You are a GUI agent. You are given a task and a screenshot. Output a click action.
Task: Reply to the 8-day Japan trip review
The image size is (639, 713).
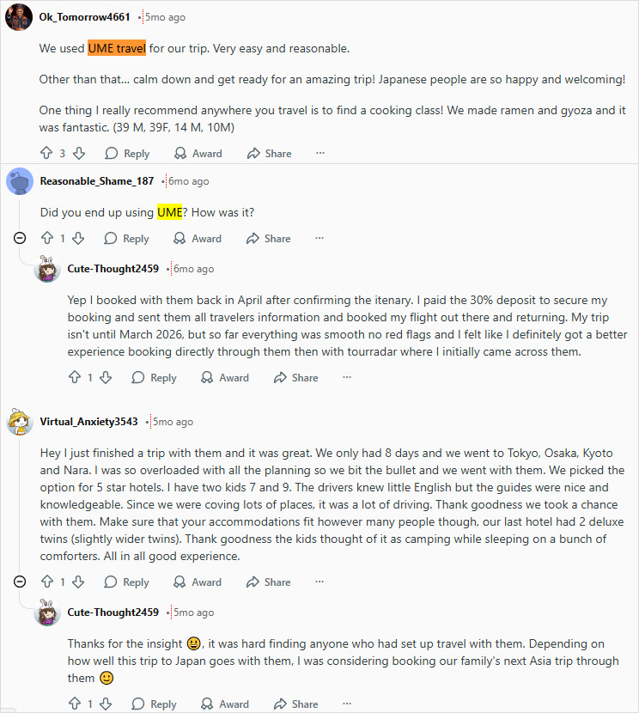(127, 582)
